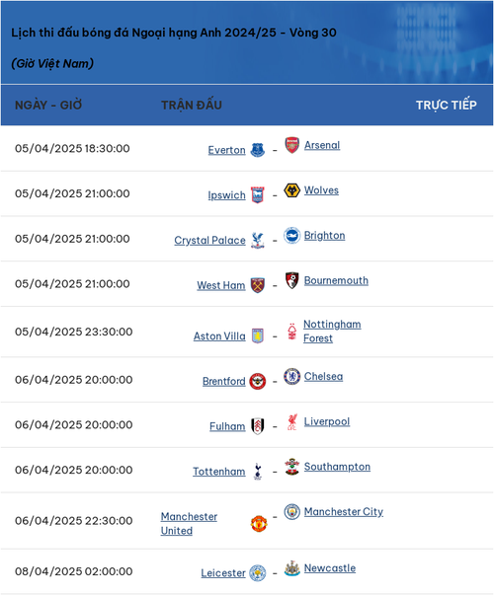Click the Everton club crest
Screen dimensions: 494x595
pyautogui.click(x=257, y=150)
